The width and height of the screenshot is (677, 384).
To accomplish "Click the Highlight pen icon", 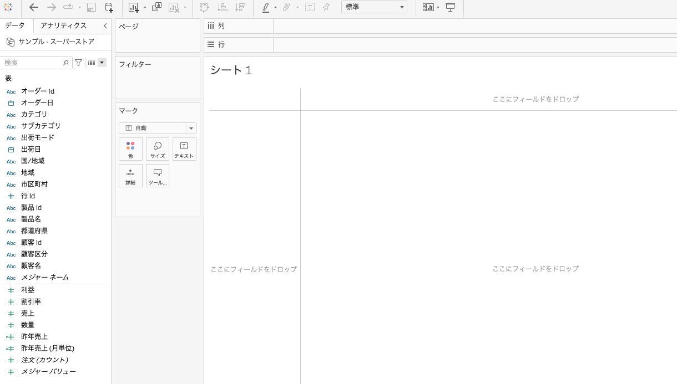I will pyautogui.click(x=266, y=7).
